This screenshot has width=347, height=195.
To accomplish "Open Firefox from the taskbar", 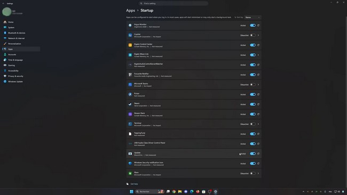I will [x=198, y=191].
